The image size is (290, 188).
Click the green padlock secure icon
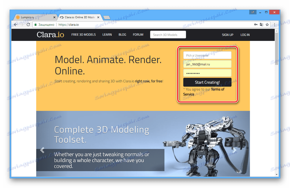tap(36, 25)
